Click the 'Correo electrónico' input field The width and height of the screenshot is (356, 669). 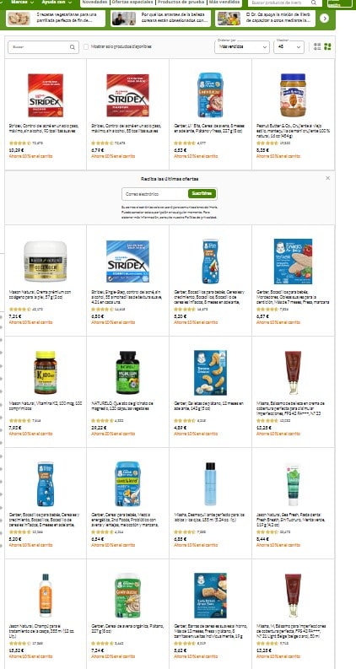tap(155, 194)
